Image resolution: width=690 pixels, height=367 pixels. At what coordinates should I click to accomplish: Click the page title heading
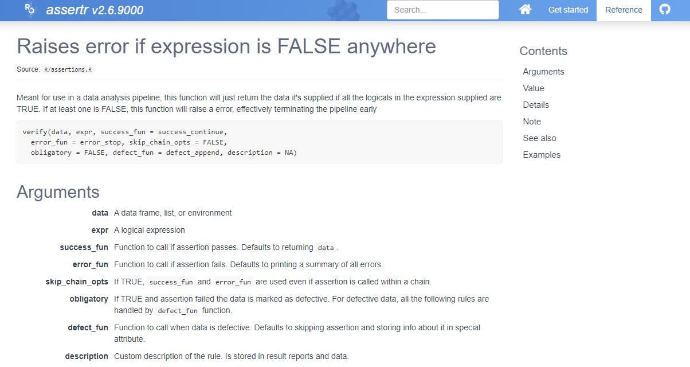coord(226,46)
